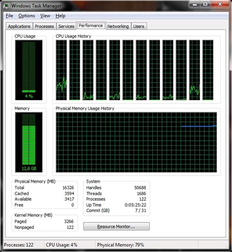
Task: Switch to the Networking tab
Action: coord(118,26)
